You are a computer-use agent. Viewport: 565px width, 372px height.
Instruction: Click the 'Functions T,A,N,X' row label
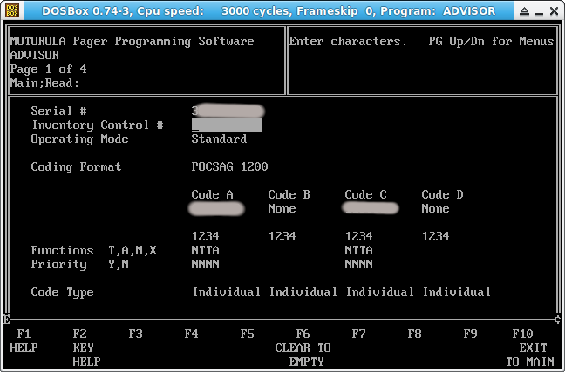coord(93,250)
